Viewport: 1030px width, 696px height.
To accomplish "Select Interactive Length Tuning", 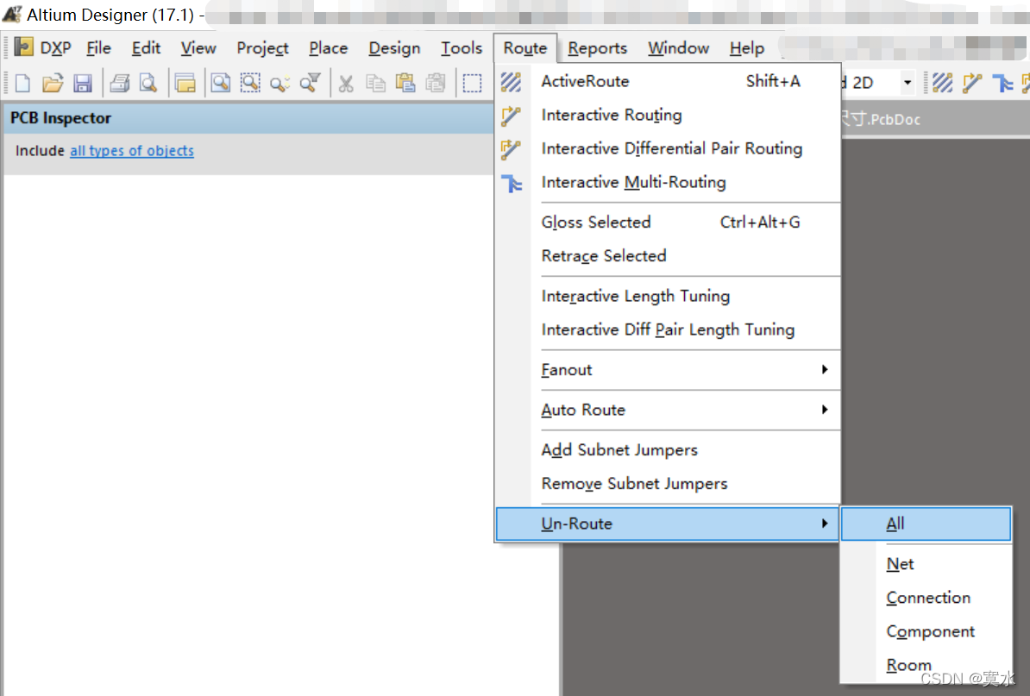I will coord(668,296).
